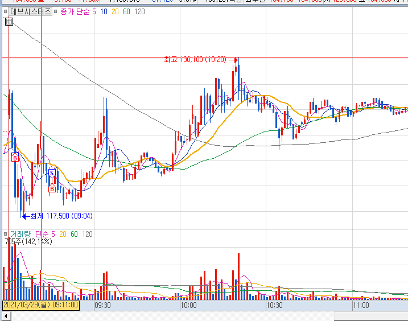Click the 10:30 time axis label
The height and width of the screenshot is (321, 408).
pos(274,305)
